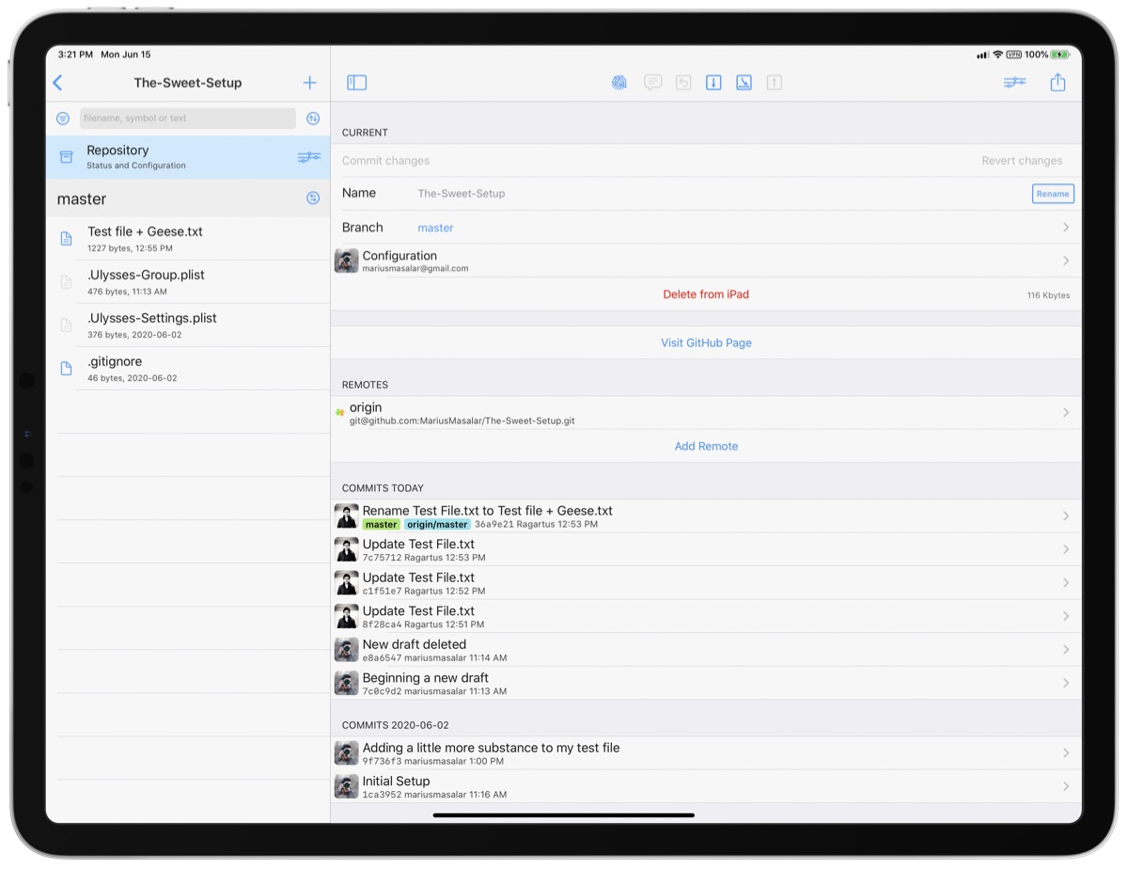Open file .Ulysses-Group.plist
Screen dimensions: 1128x869
188,282
